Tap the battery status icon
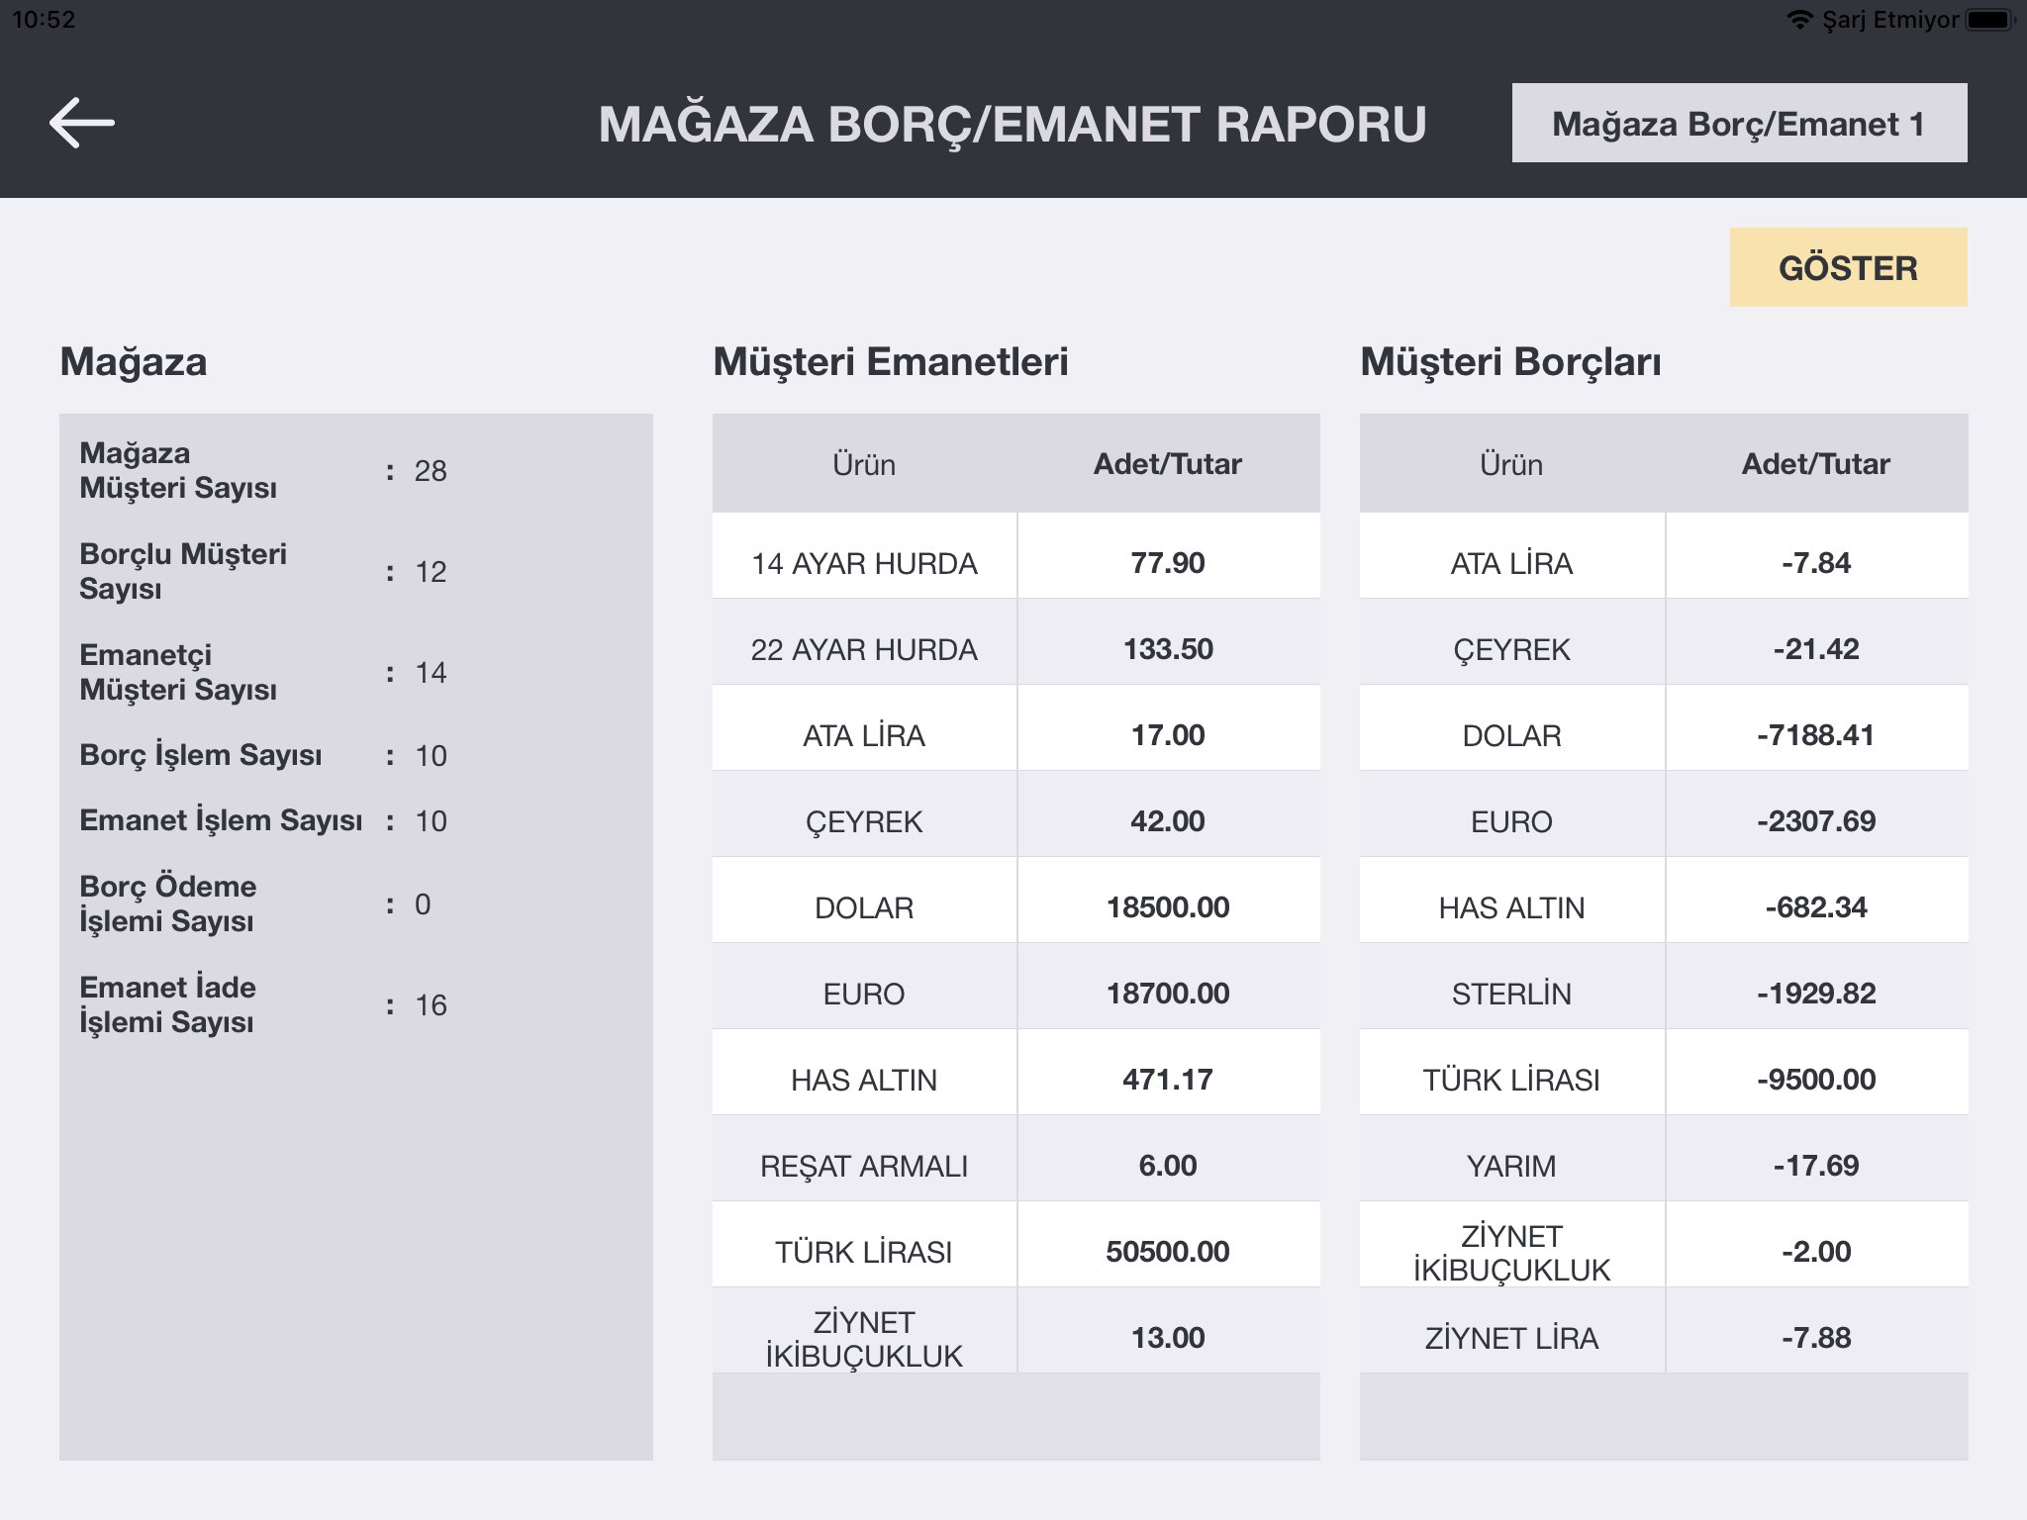 (x=1991, y=20)
